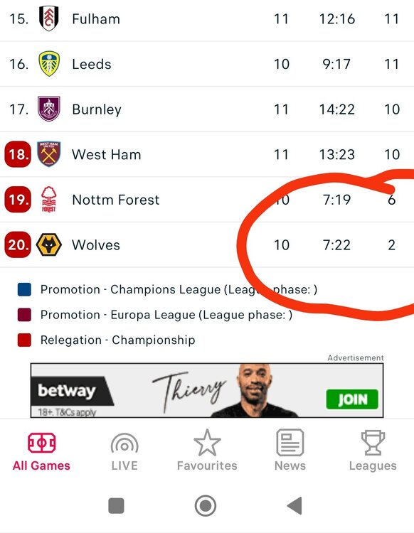Screen dimensions: 414x533
Task: Tap the blue Champions League legend swatch
Action: (x=24, y=290)
